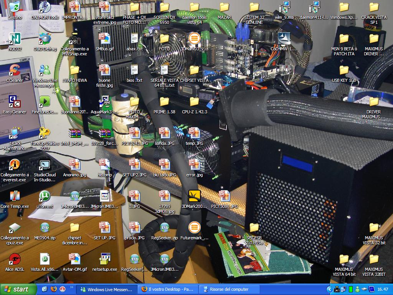Open the FinetuneDe... green play icon
Screen dimensions: 393x295
[x=45, y=101]
